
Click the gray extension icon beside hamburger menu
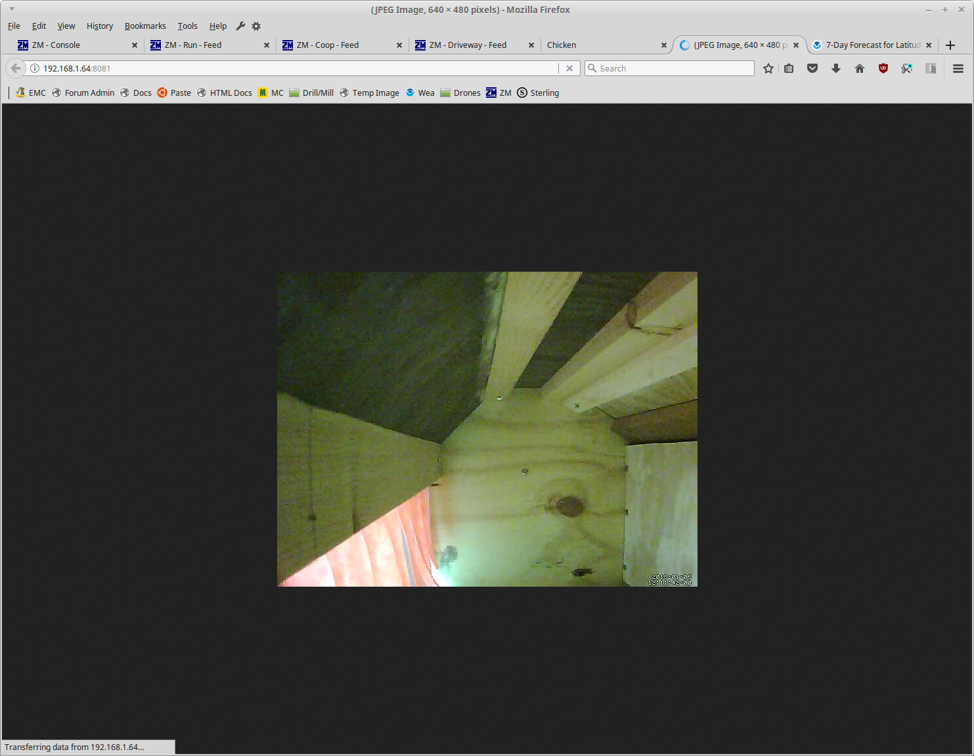[931, 68]
